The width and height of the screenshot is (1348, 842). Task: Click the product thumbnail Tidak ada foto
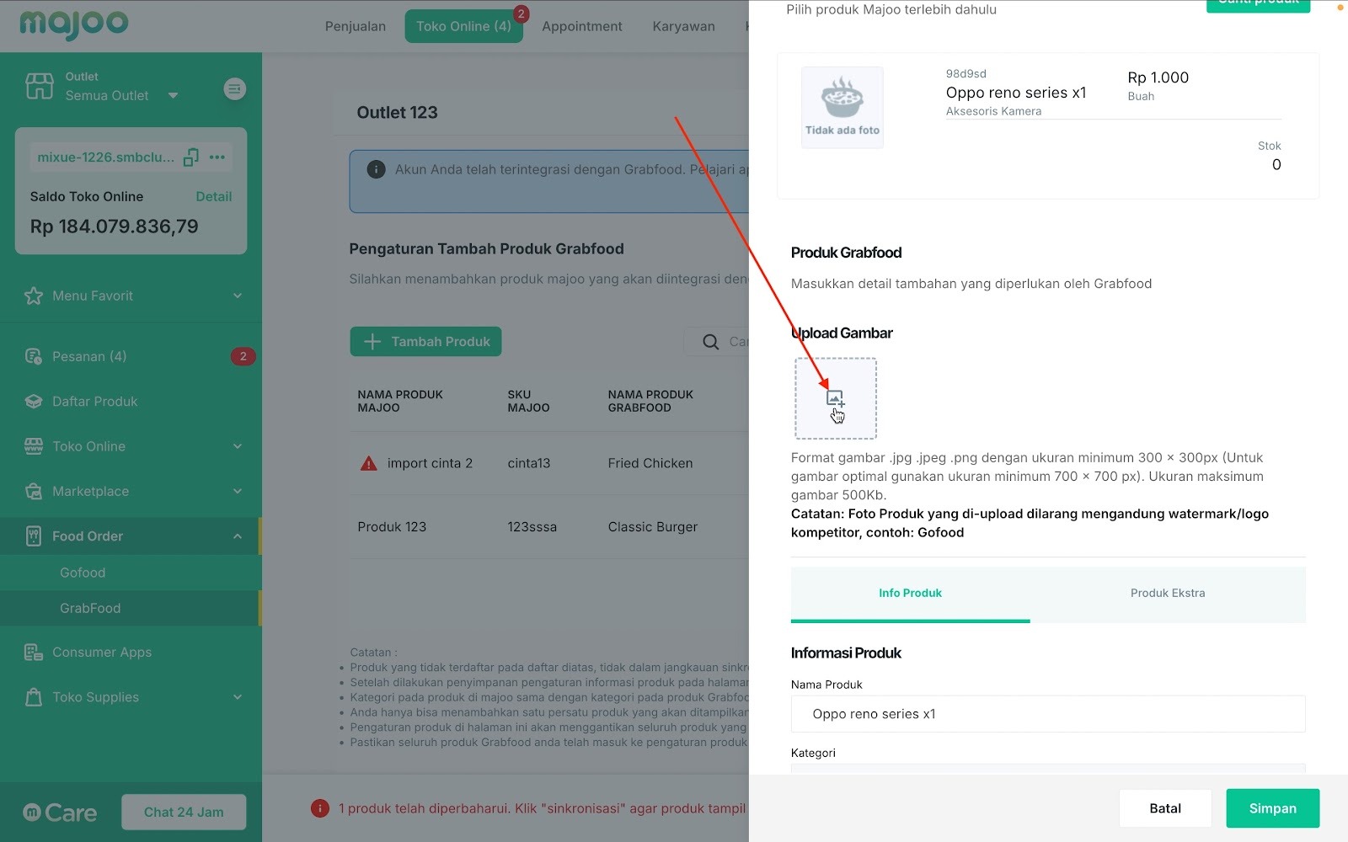[842, 108]
